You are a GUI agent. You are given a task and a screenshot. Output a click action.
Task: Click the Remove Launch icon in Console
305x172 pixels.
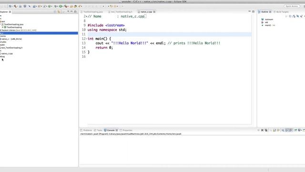tap(262, 130)
